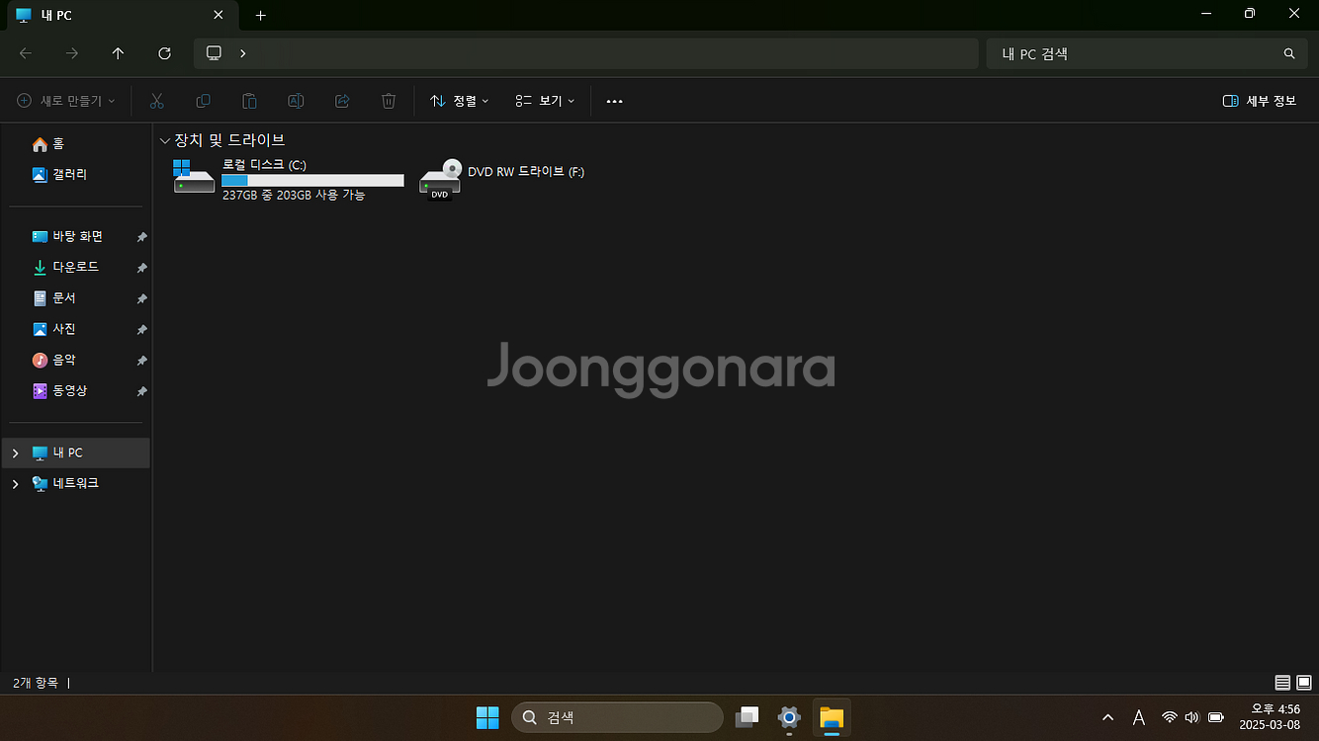Click the C: drive usage bar
The width and height of the screenshot is (1319, 741).
click(x=312, y=180)
